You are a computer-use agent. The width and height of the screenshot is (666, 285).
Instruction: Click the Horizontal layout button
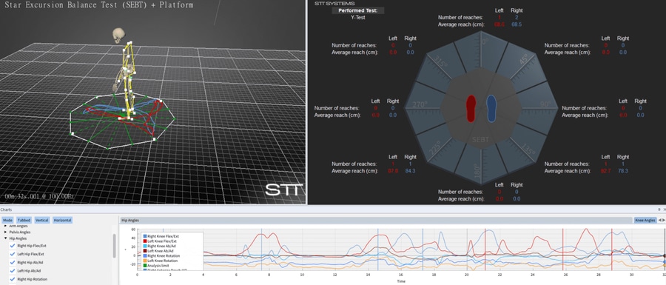[x=62, y=221]
